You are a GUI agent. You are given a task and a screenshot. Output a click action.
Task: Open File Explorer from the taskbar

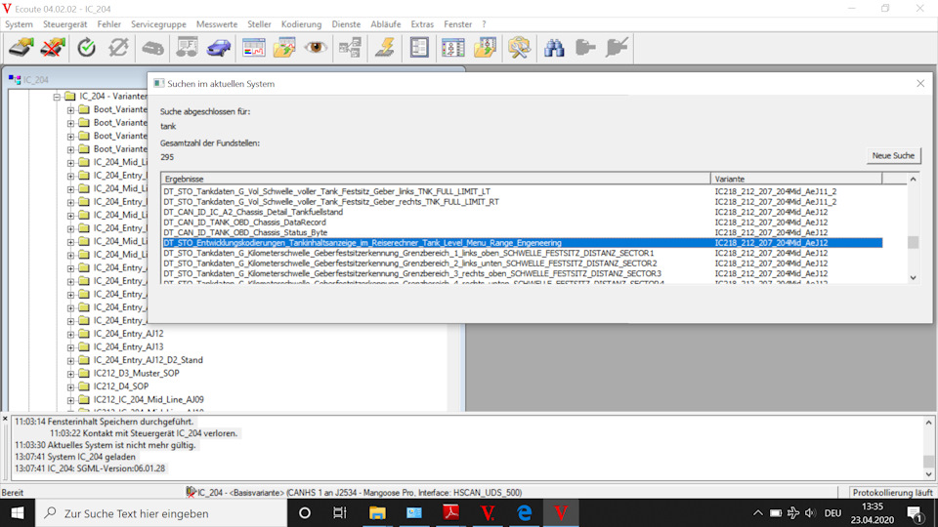pos(377,513)
